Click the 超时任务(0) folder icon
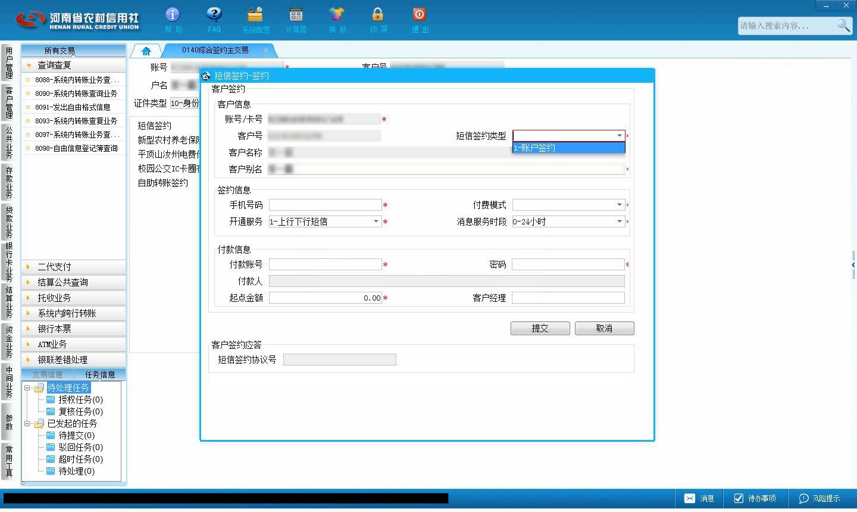The height and width of the screenshot is (512, 857). pyautogui.click(x=51, y=459)
